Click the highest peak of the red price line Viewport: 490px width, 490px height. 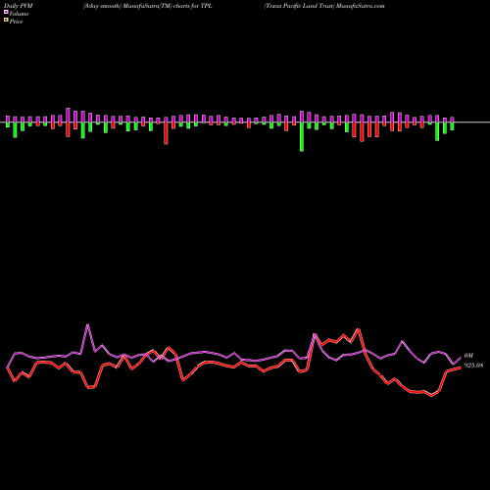[359, 329]
